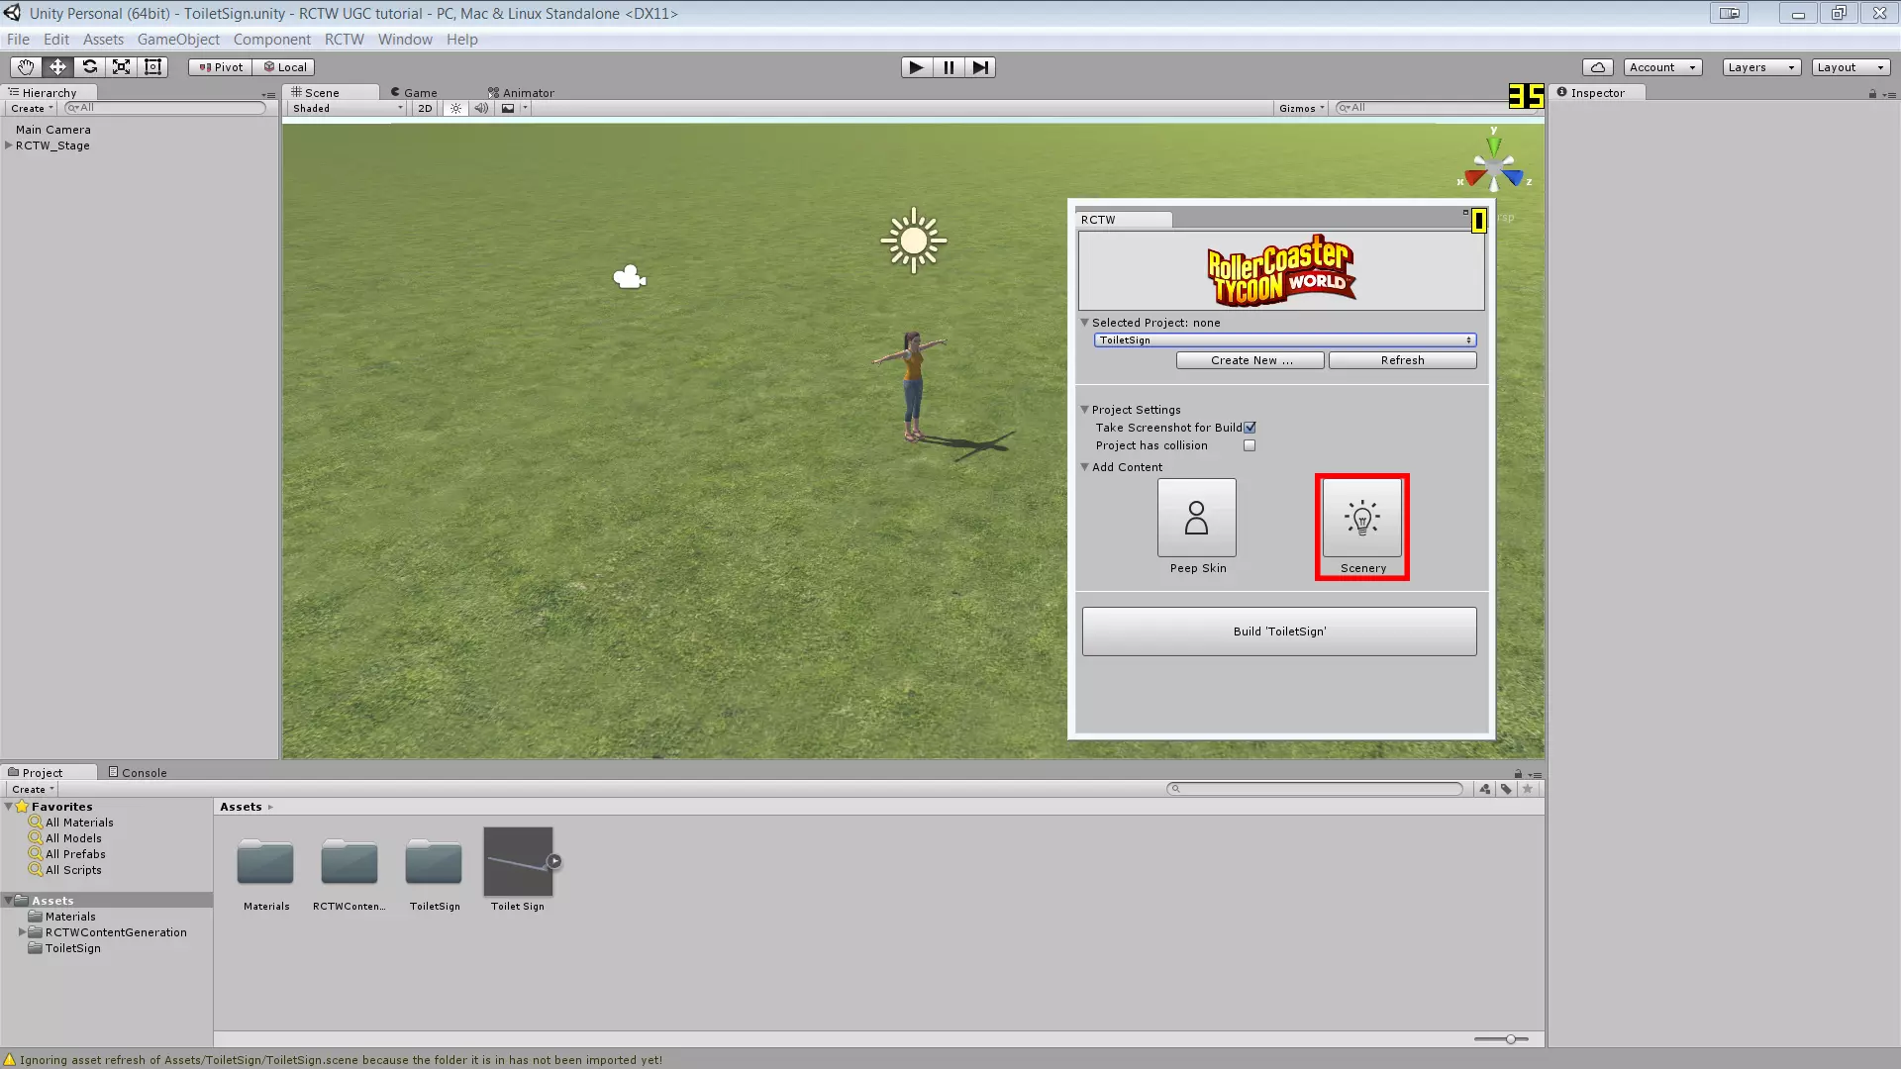Switch to the Console tab
This screenshot has width=1901, height=1069.
click(x=138, y=773)
